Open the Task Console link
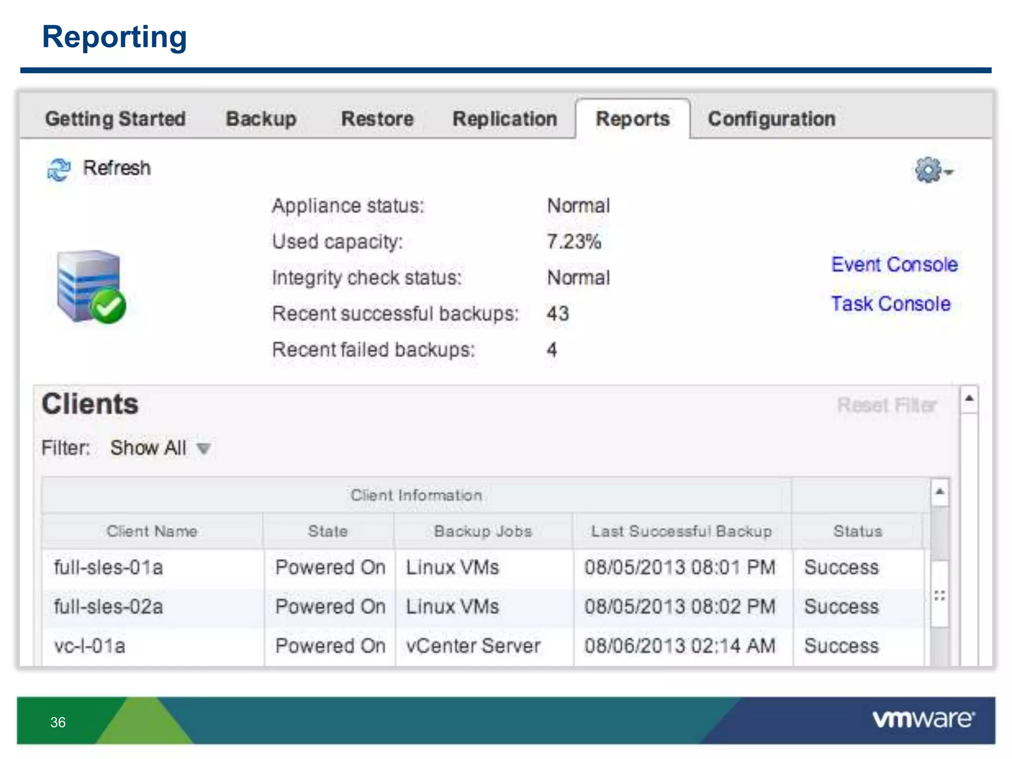Image resolution: width=1012 pixels, height=759 pixels. (890, 304)
